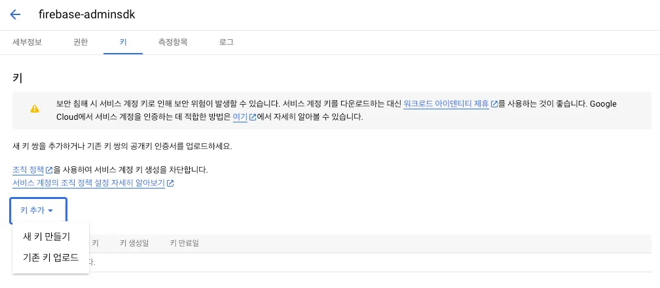Viewport: 660px width, 288px height.
Task: Click external-link icon next to 여기
Action: (x=251, y=118)
